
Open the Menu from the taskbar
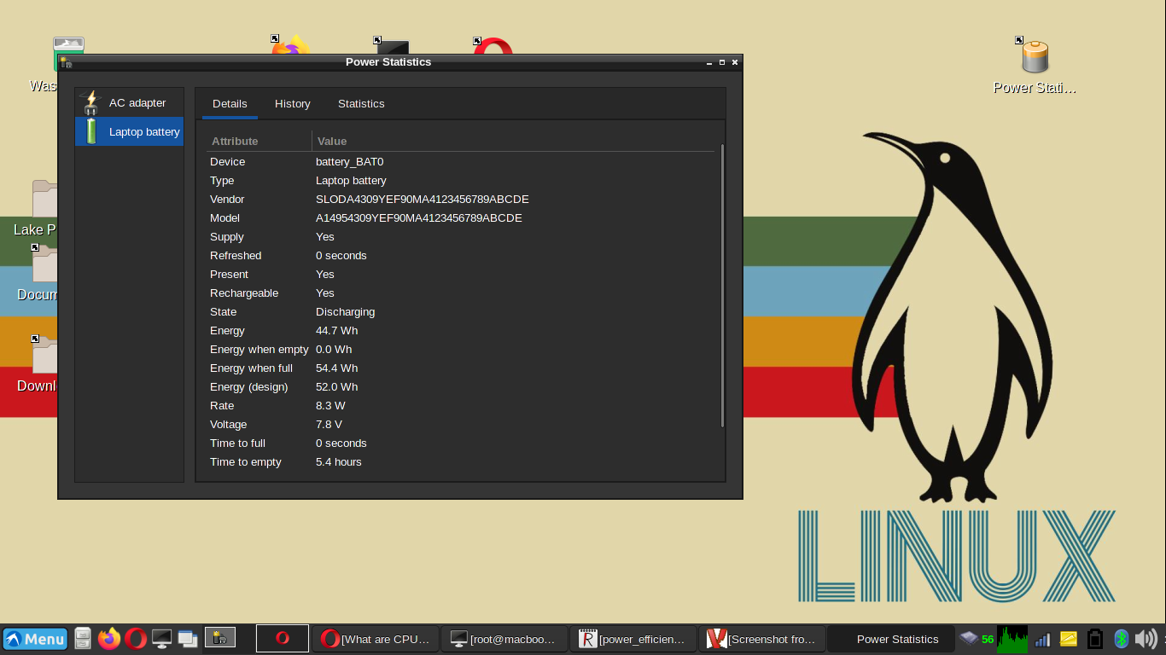coord(34,639)
